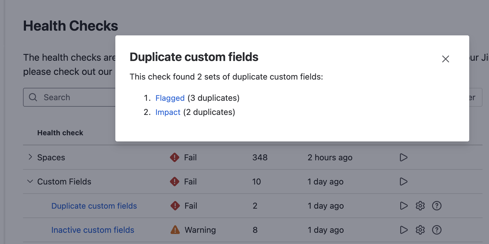Close the Duplicate custom fields dialog

tap(445, 59)
